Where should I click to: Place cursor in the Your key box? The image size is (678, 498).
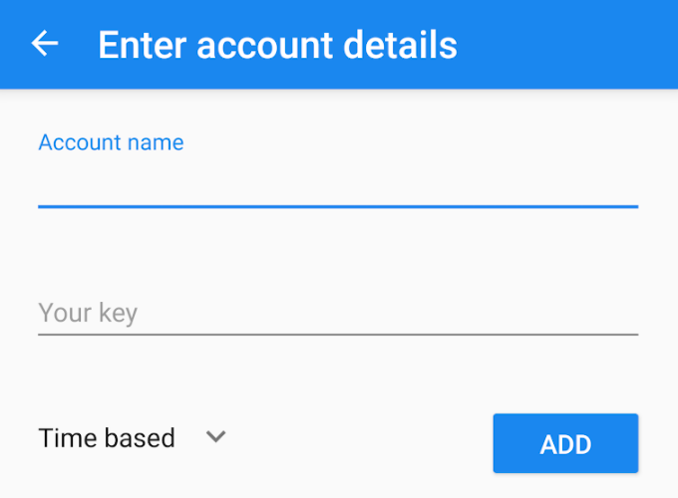[x=337, y=313]
